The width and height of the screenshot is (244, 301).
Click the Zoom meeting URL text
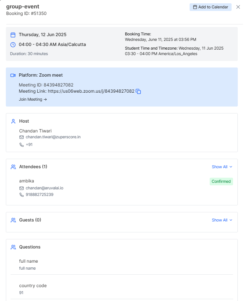91,91
